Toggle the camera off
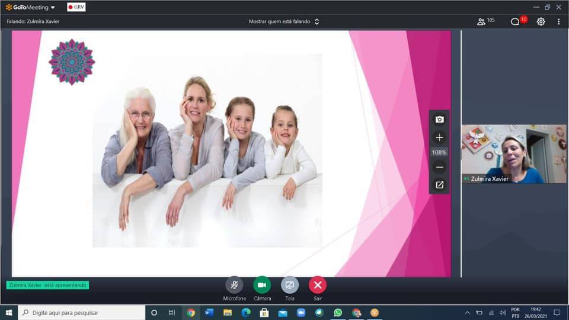The height and width of the screenshot is (320, 569). (x=262, y=285)
